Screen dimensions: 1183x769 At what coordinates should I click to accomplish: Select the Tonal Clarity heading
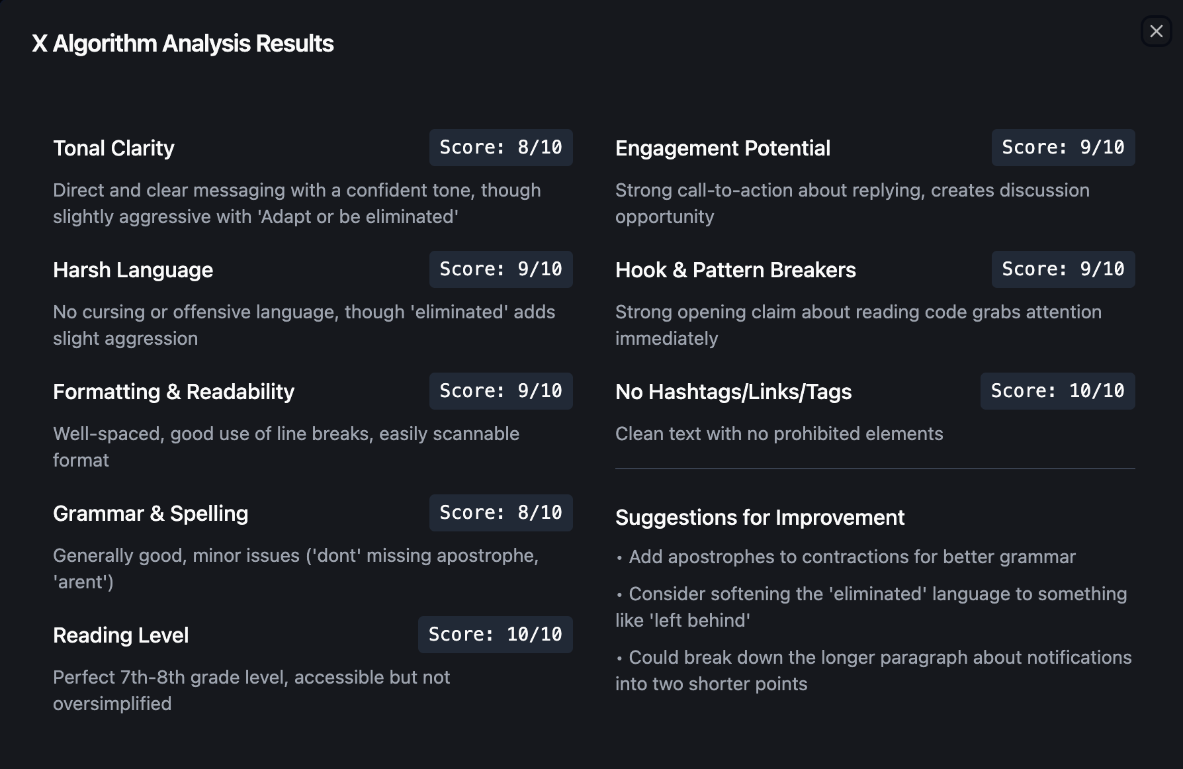(114, 148)
